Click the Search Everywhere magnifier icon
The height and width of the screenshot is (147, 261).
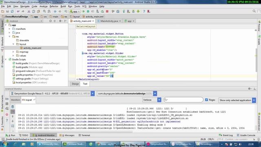point(254,11)
